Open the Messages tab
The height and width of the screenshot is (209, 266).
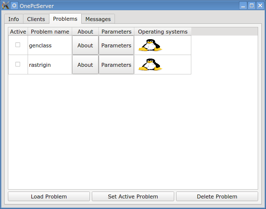click(x=98, y=19)
